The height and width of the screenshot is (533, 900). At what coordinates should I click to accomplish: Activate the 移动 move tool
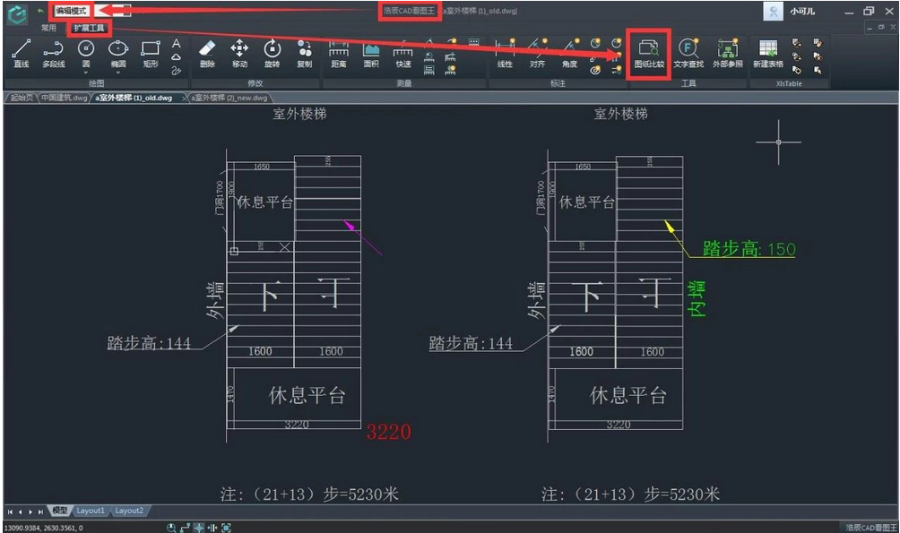(x=239, y=54)
